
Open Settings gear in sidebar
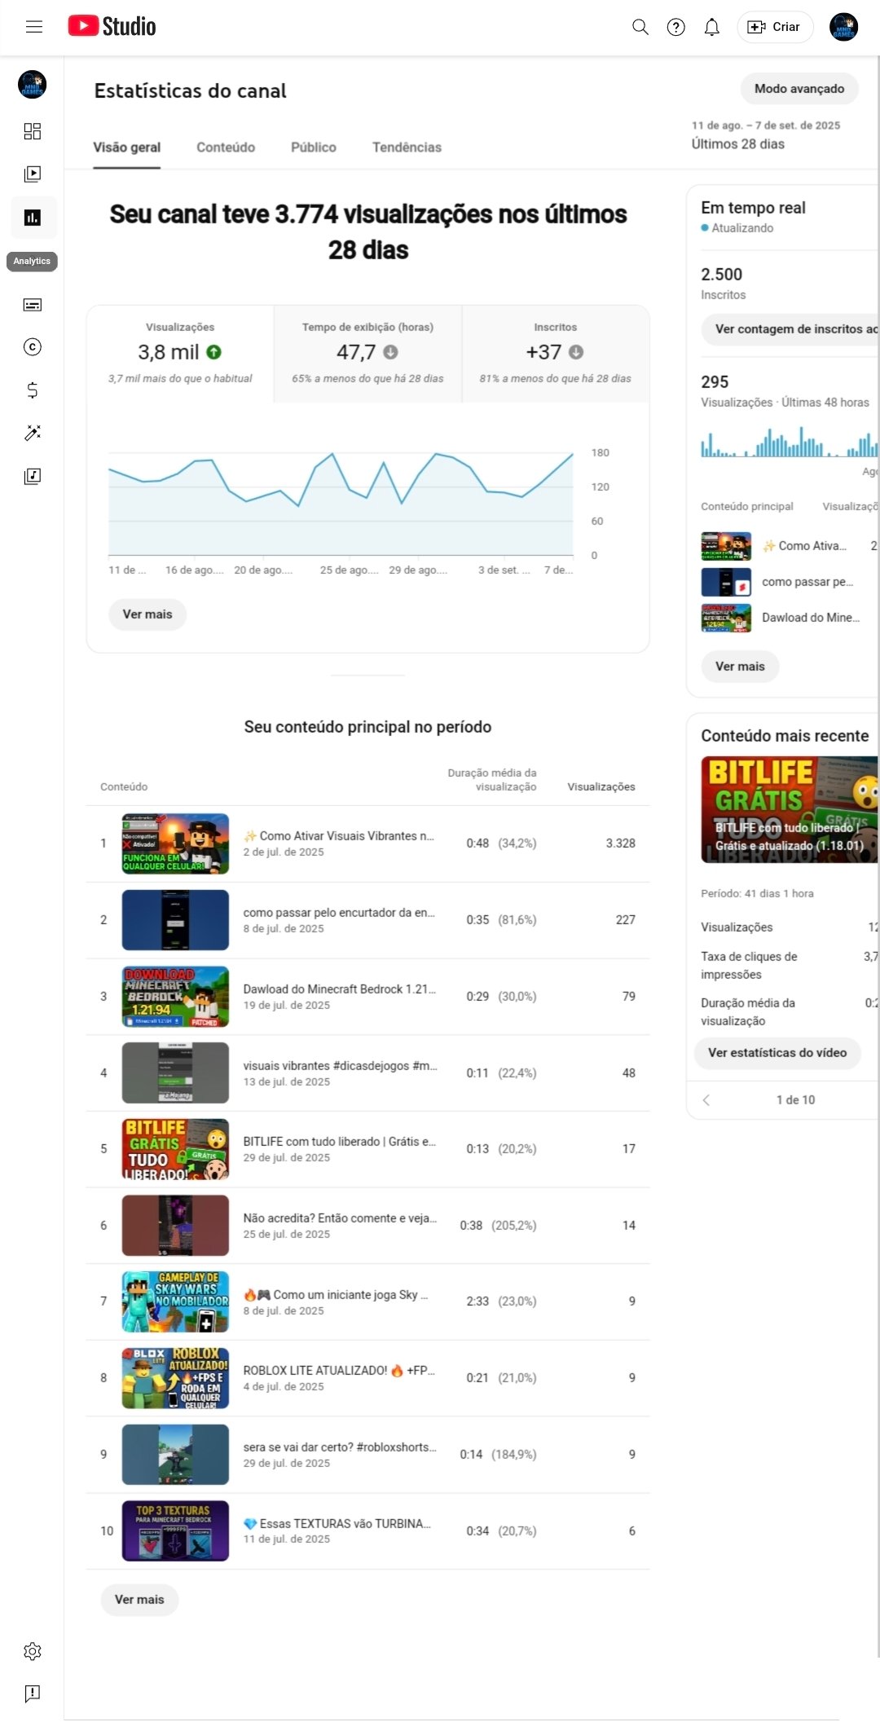tap(33, 1651)
